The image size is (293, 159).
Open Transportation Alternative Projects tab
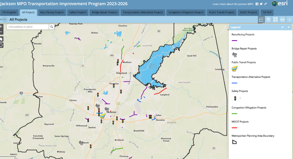(143, 13)
